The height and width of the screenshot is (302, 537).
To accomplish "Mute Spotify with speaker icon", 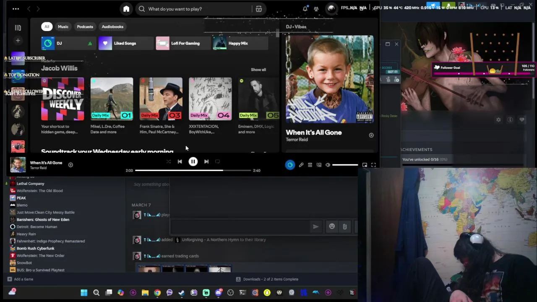I will [x=328, y=165].
